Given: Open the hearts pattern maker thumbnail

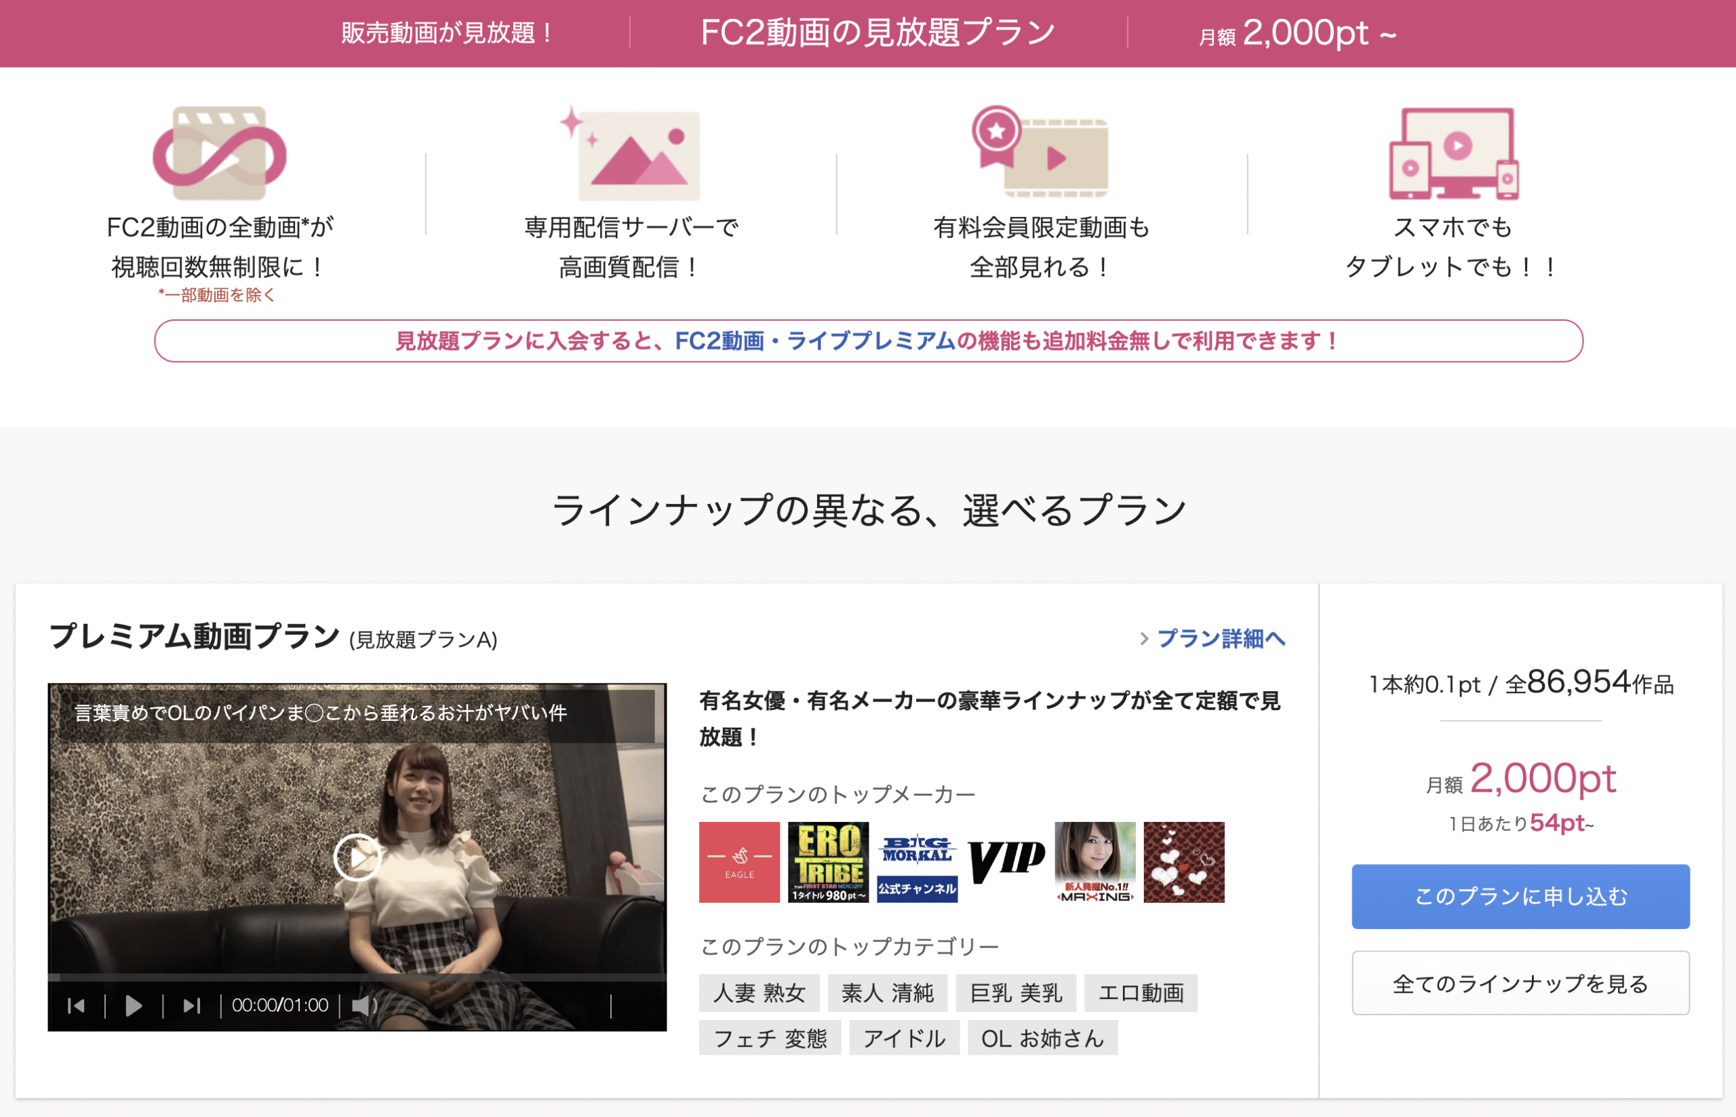Looking at the screenshot, I should pyautogui.click(x=1183, y=862).
